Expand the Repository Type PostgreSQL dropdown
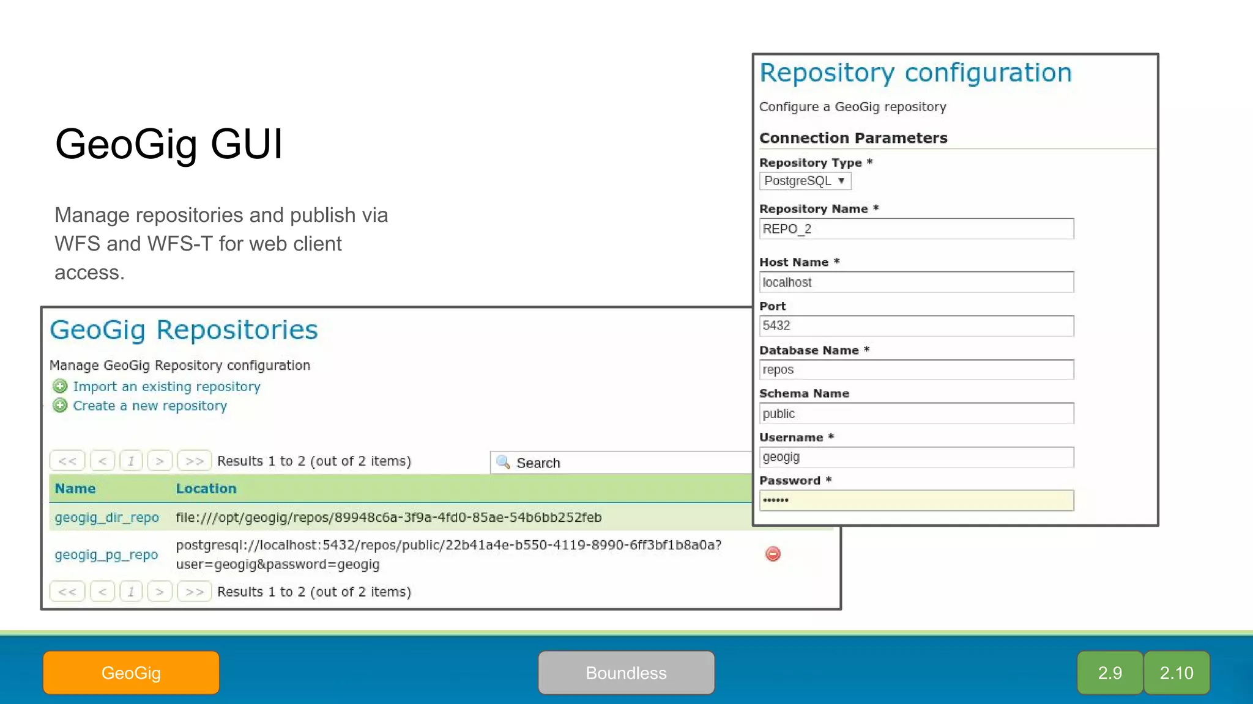Image resolution: width=1253 pixels, height=704 pixels. tap(805, 181)
